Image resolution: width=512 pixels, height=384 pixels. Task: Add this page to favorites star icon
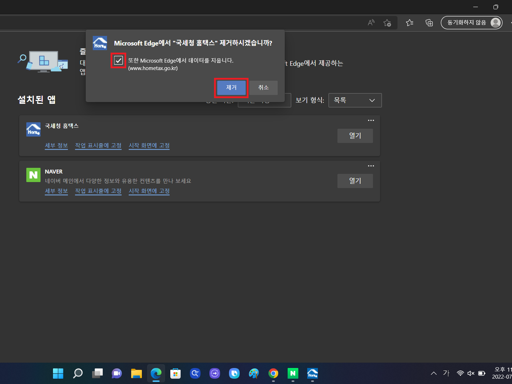point(387,23)
